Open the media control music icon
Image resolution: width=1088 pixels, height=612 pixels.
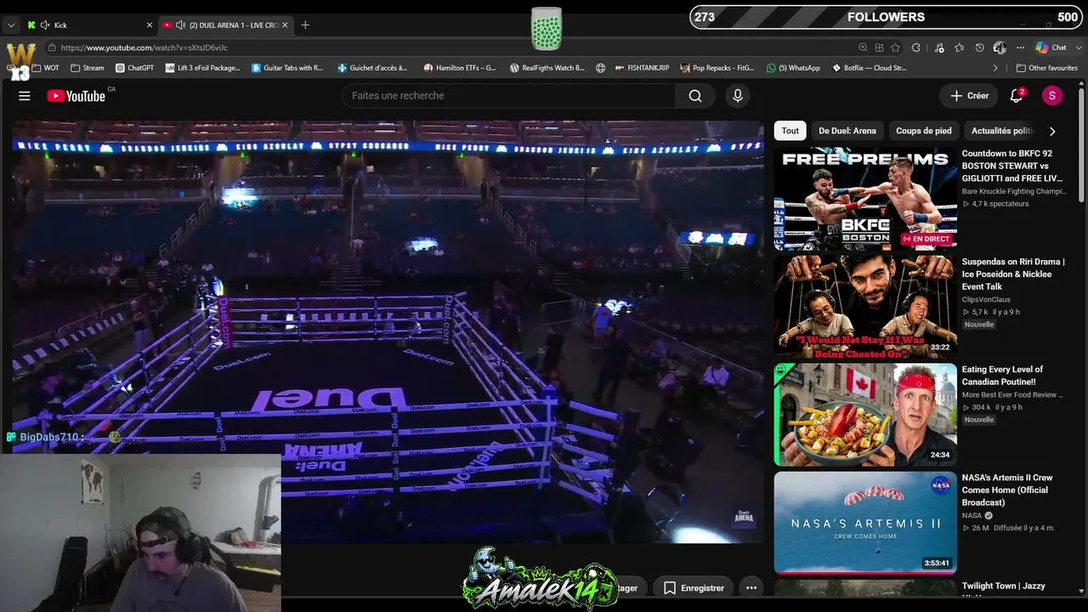coord(939,48)
